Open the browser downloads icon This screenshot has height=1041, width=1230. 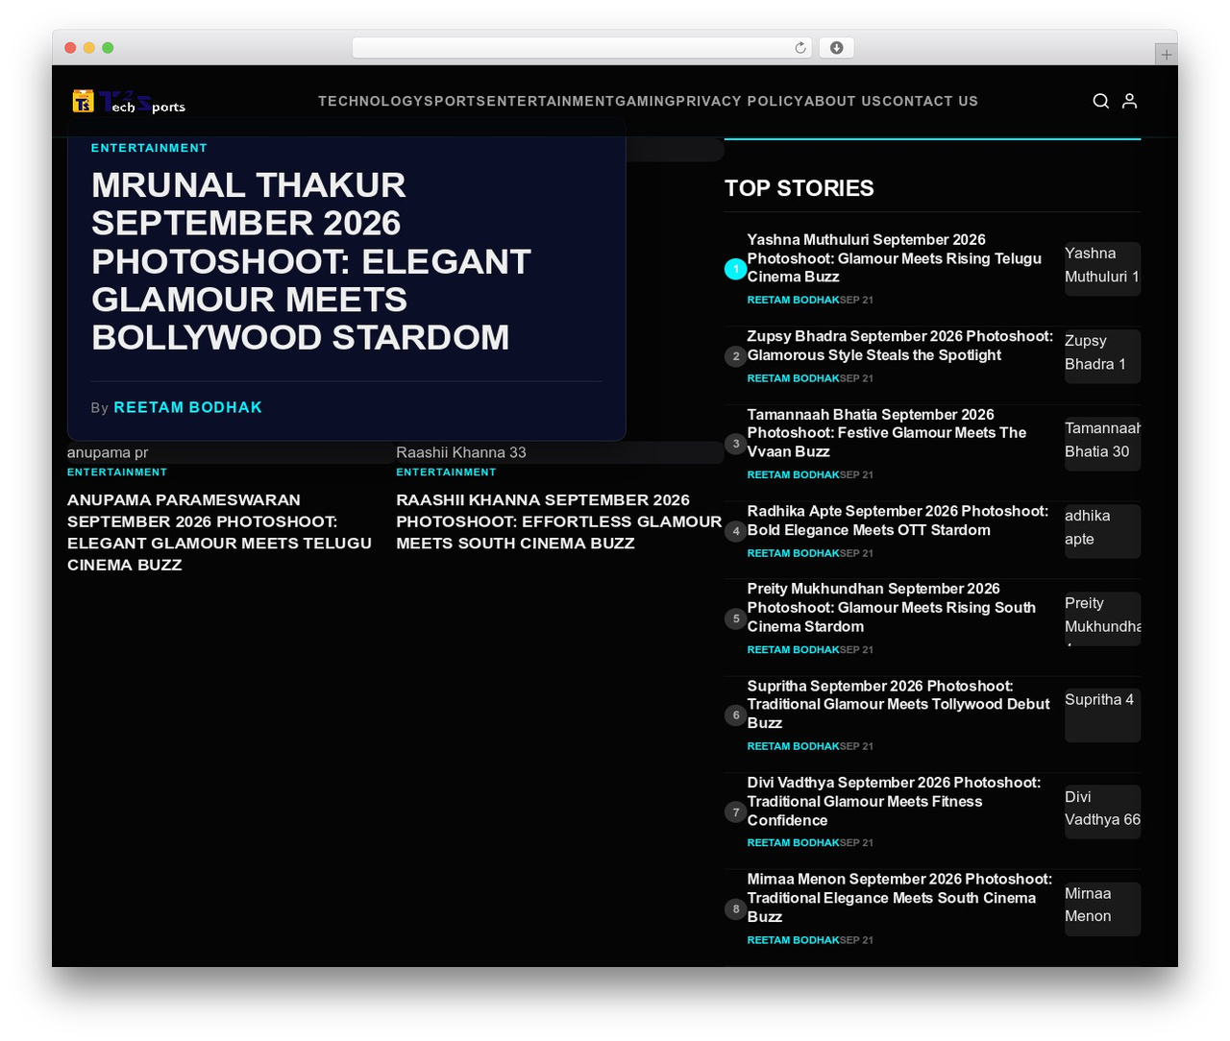(837, 48)
